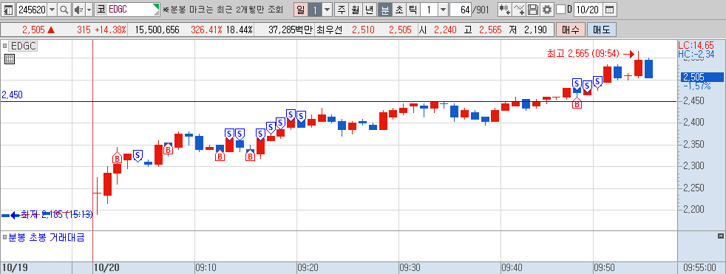The image size is (726, 274).
Task: Expand the stock code 245620 dropdown
Action: click(52, 10)
